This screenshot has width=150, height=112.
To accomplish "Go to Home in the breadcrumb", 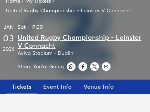I will (13, 2).
